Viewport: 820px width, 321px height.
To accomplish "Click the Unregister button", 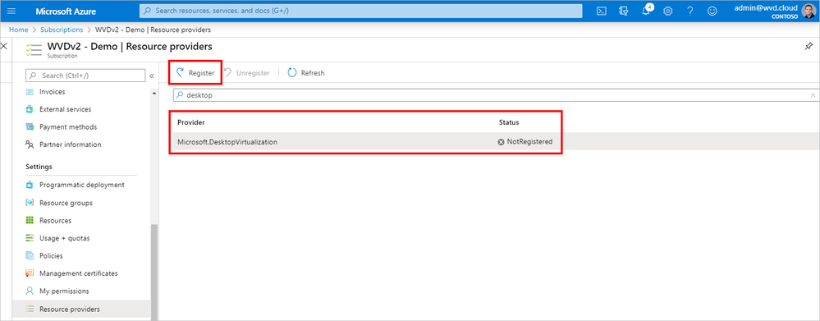I will pos(247,73).
